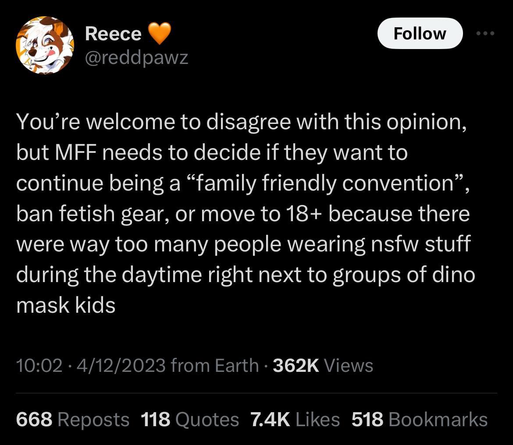Viewport: 513px width, 445px height.
Task: Click the words "mask kids" ending the tweet
Action: pos(66,305)
